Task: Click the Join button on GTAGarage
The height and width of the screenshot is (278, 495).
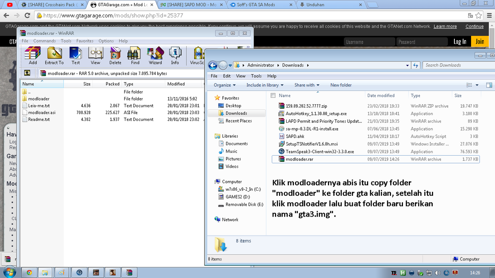Action: 480,42
